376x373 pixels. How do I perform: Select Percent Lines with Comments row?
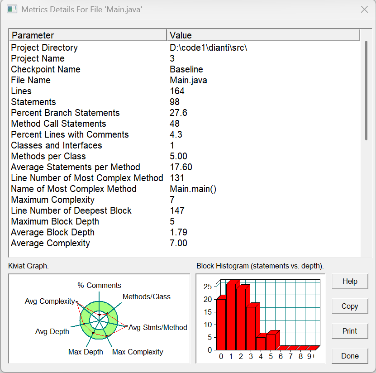tap(185, 134)
